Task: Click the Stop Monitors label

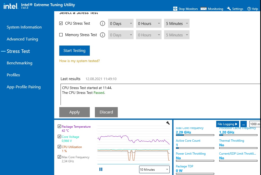Action: (188, 9)
